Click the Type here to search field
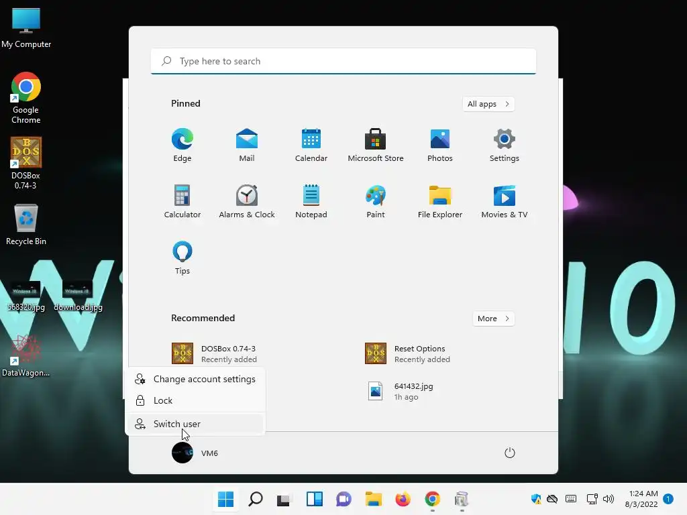 (x=343, y=61)
